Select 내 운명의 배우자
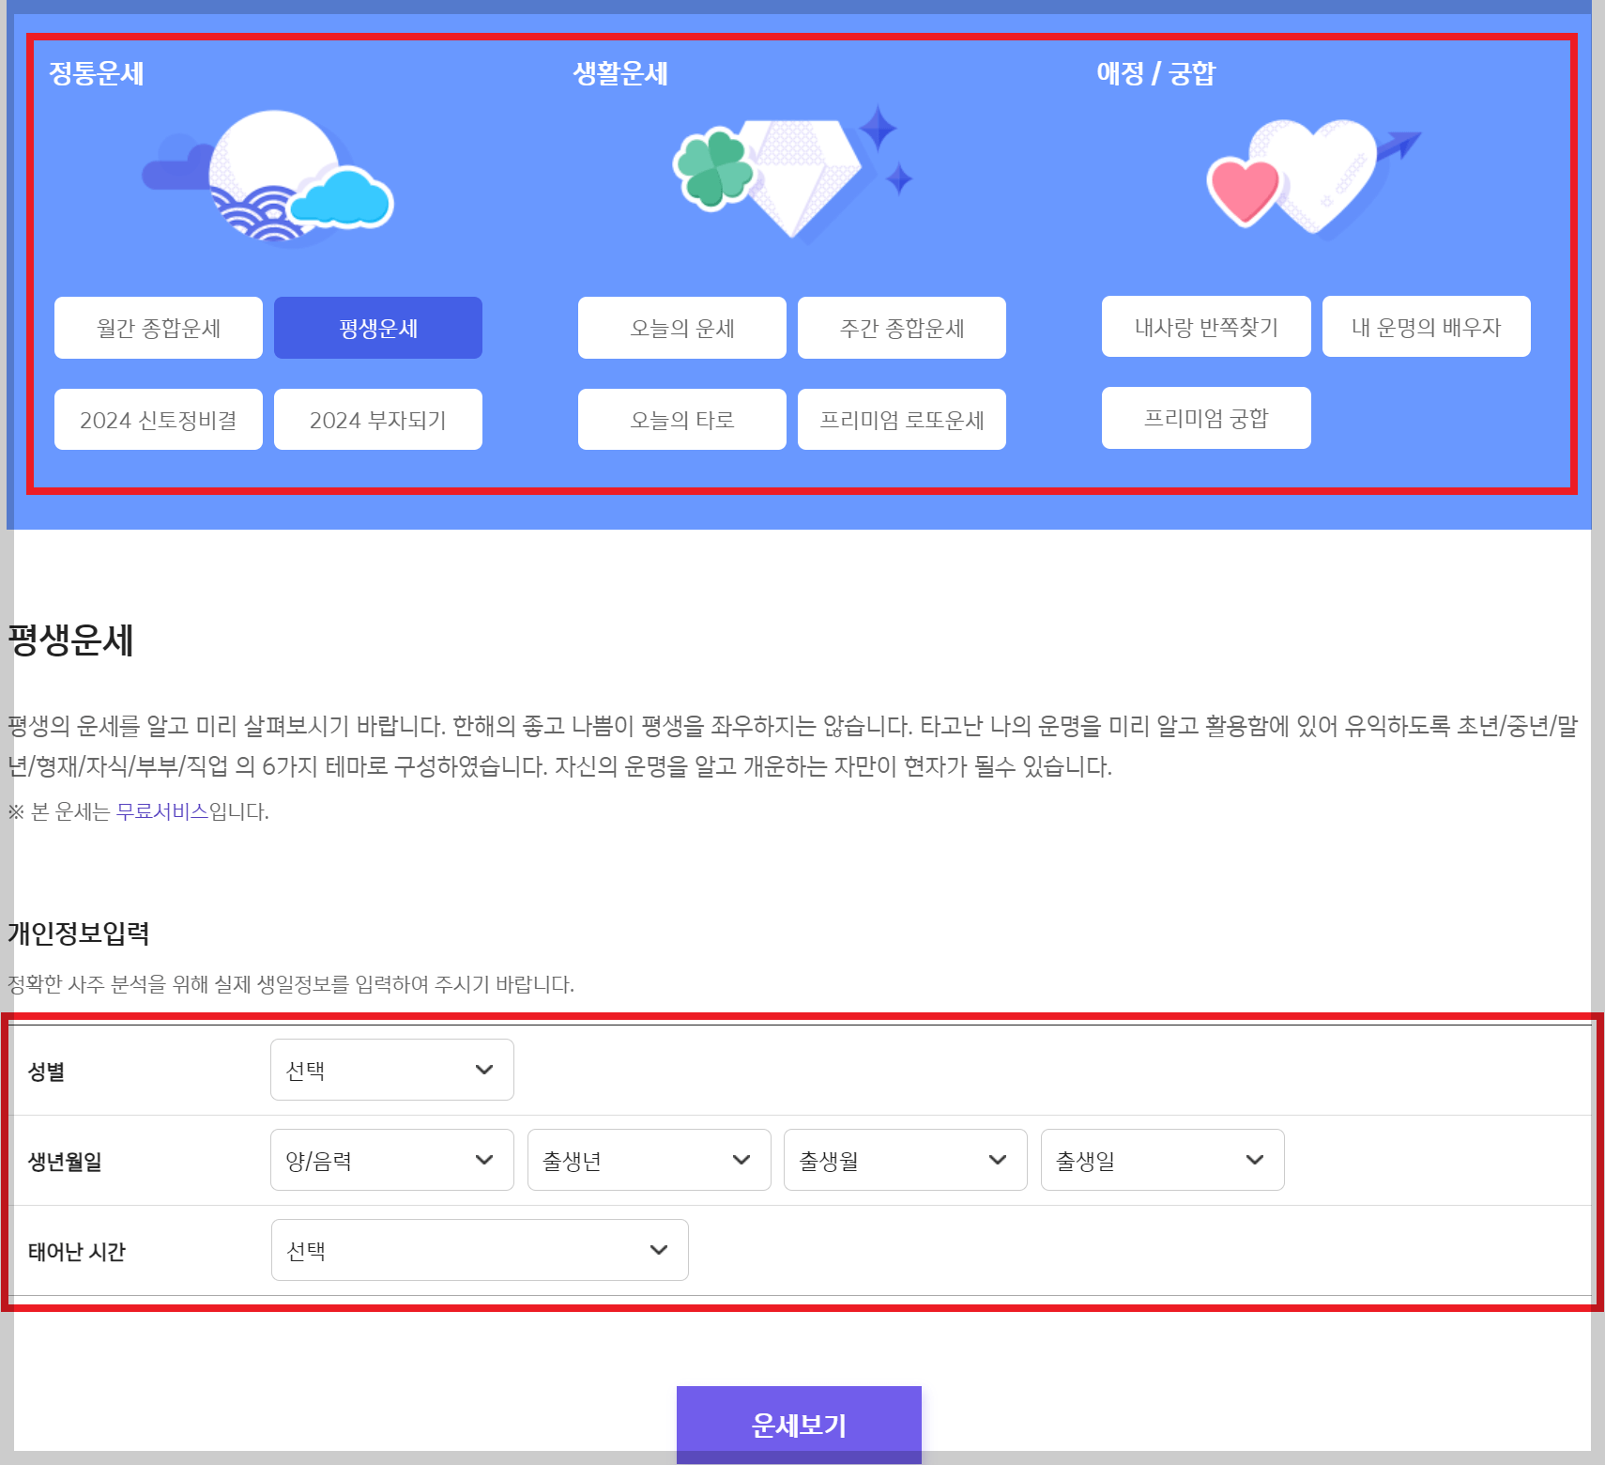This screenshot has height=1465, width=1605. pos(1426,326)
